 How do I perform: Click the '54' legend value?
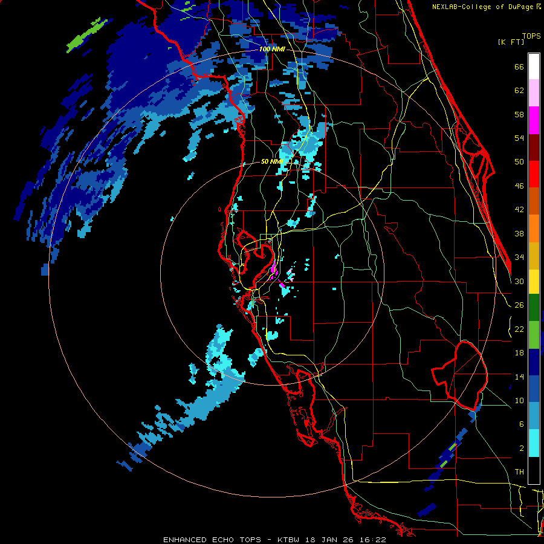point(519,138)
